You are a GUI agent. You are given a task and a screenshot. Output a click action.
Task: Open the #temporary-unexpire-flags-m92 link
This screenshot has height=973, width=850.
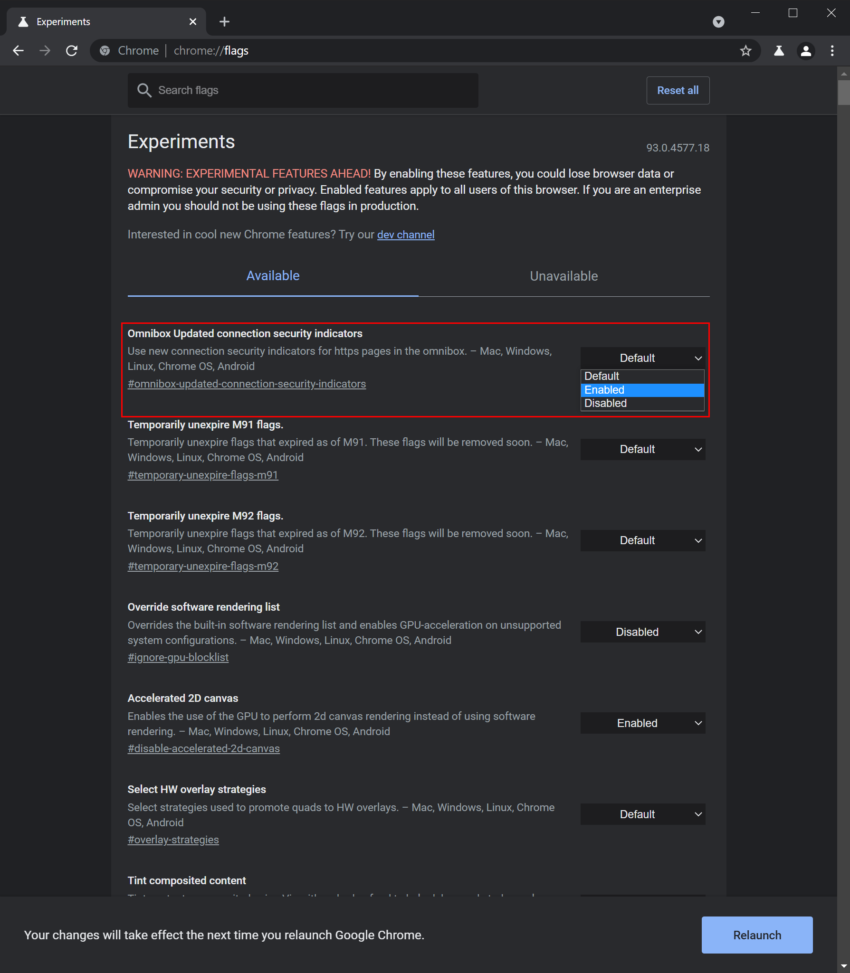[x=203, y=566]
